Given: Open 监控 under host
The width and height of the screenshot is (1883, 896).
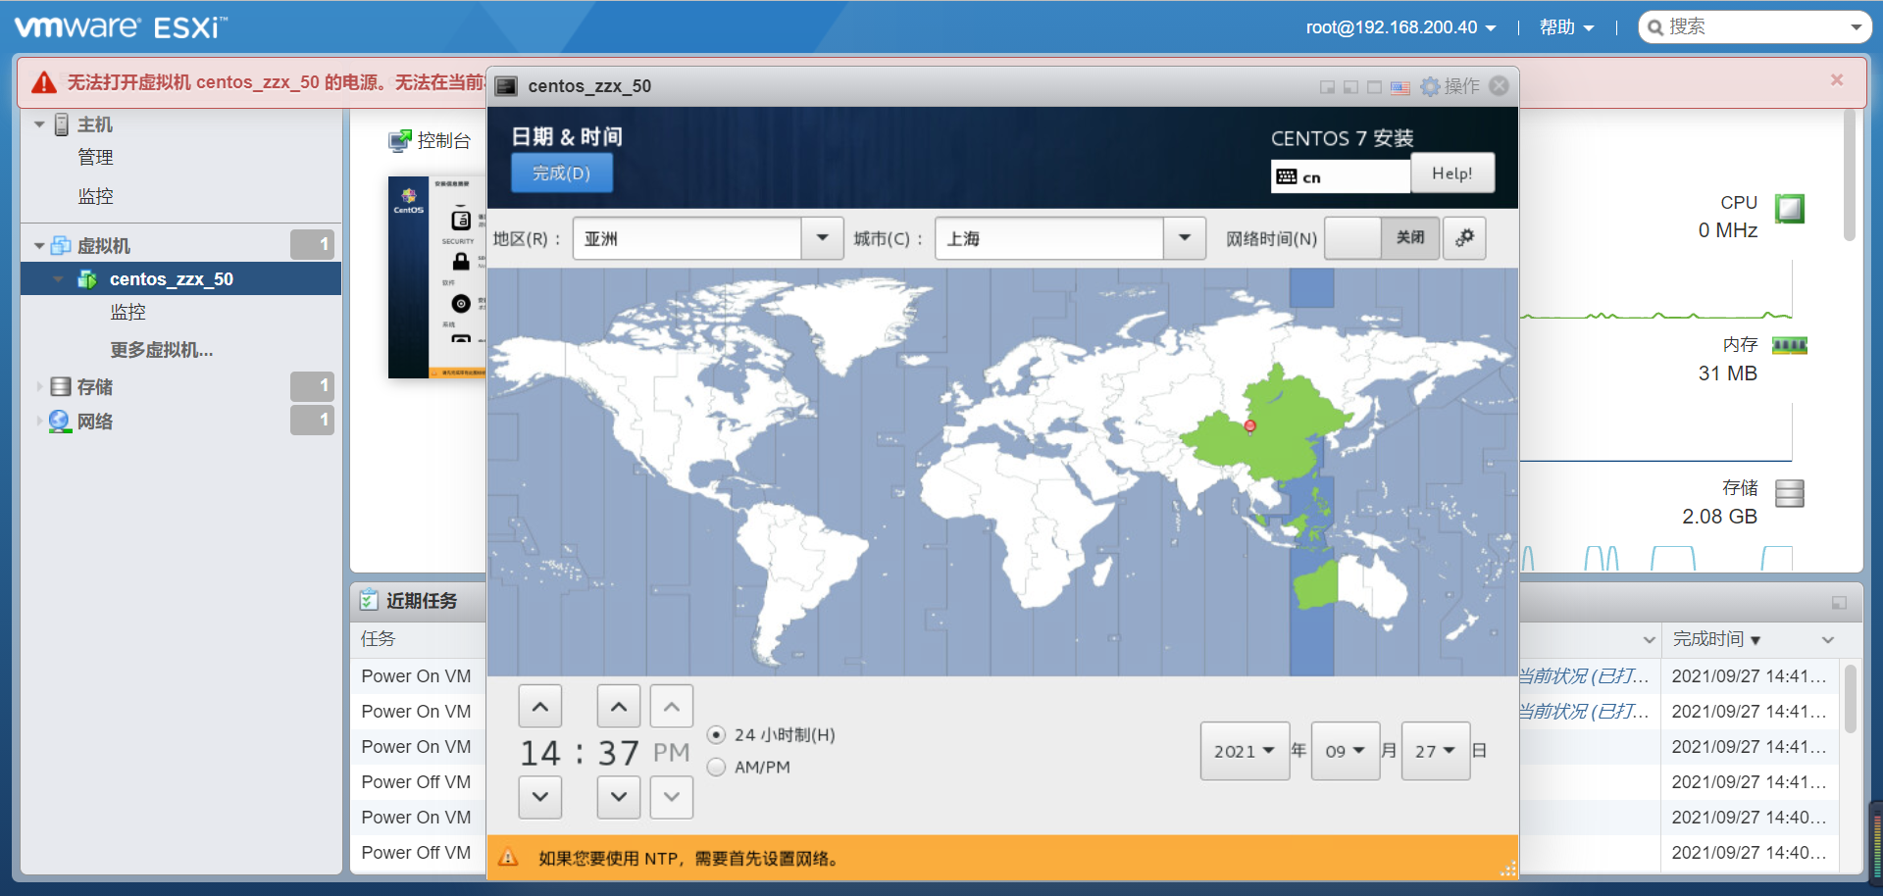Looking at the screenshot, I should tap(95, 196).
